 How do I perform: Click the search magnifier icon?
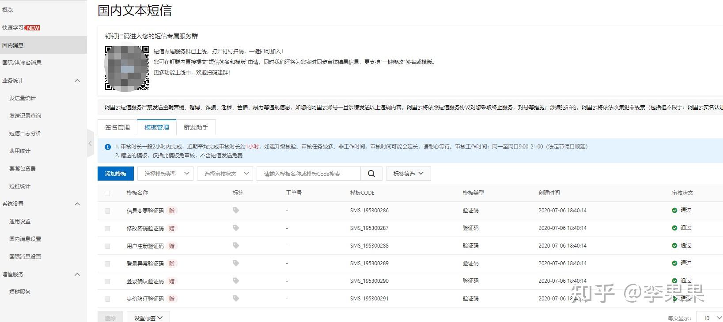[x=371, y=174]
